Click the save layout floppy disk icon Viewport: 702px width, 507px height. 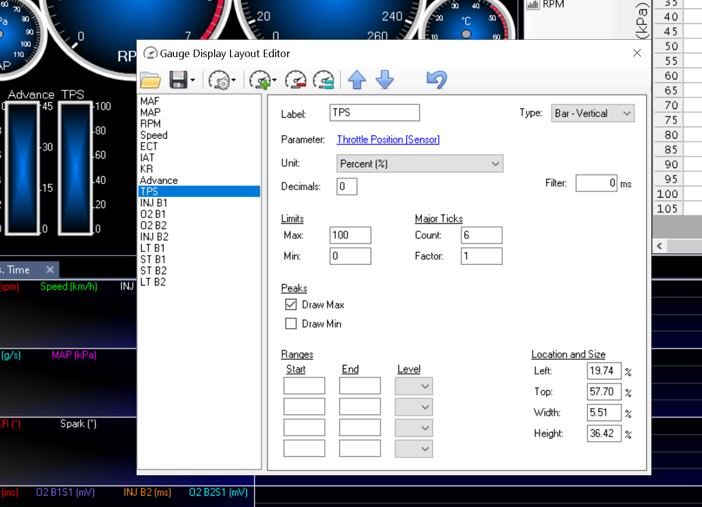[178, 80]
